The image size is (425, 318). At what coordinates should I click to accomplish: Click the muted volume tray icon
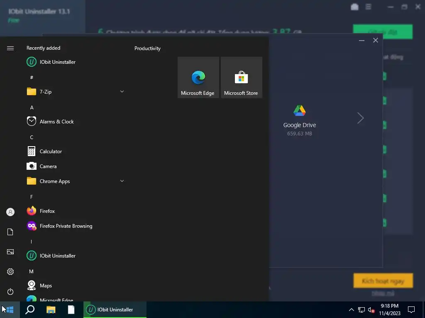[371, 310]
